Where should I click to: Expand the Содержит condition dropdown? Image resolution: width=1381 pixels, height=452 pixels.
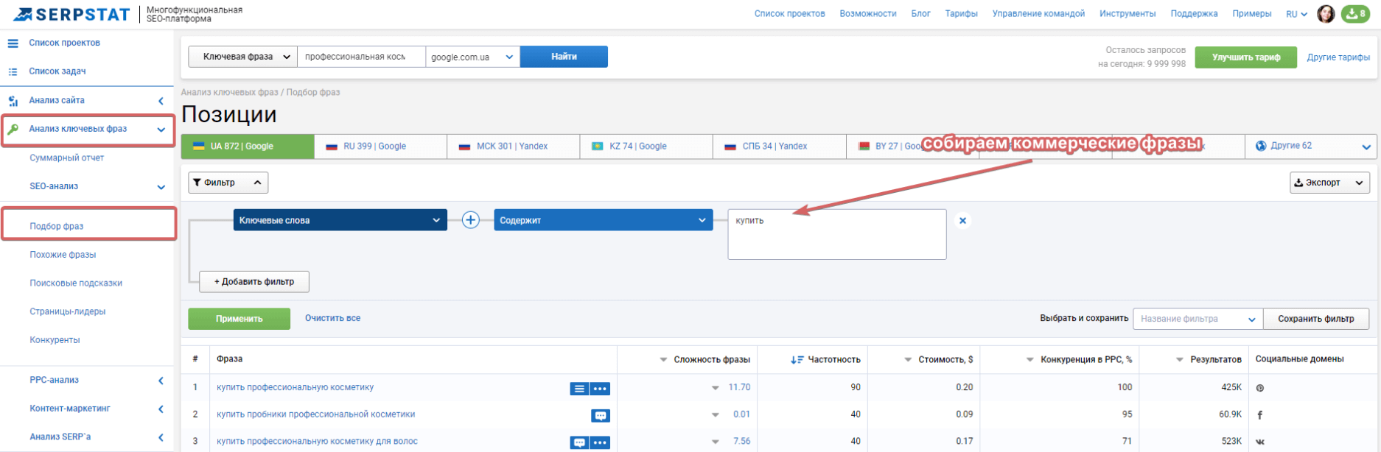[603, 220]
